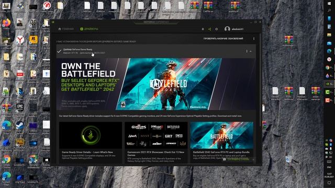Viewport: 335px width, 188px height.
Task: Open Game Ready Driver Details card
Action: (x=91, y=142)
